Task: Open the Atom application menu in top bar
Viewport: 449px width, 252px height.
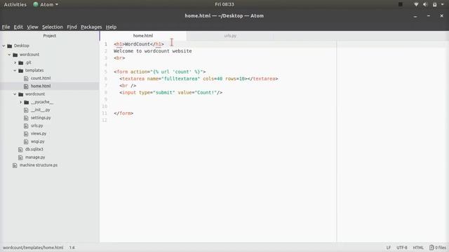Action: (x=46, y=5)
